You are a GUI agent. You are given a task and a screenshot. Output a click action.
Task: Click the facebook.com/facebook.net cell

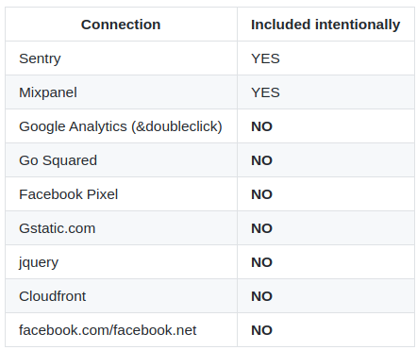tap(121, 330)
